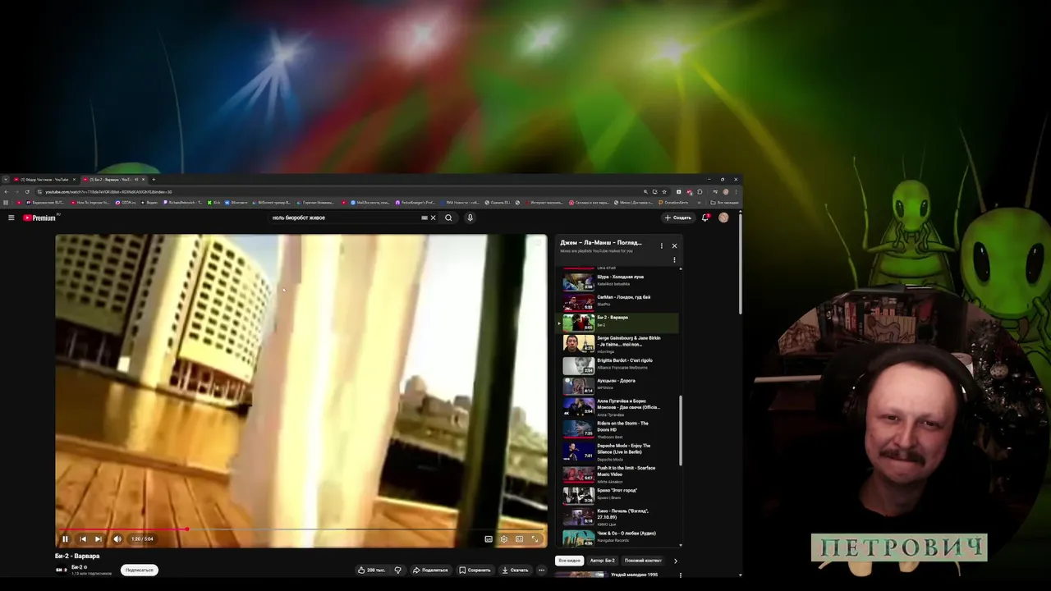Click the browser address bar URL

pyautogui.click(x=108, y=192)
